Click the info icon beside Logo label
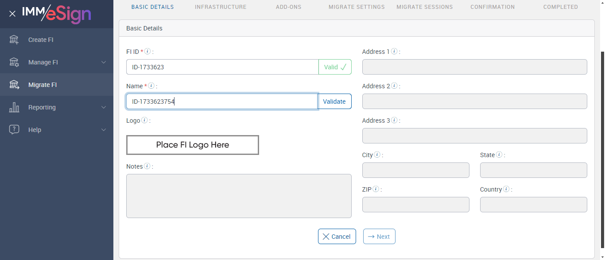The width and height of the screenshot is (605, 260). tap(144, 121)
